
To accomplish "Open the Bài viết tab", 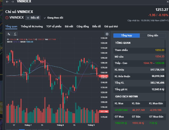I will 69,27.
